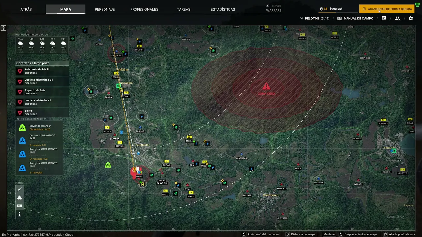Select the green helicopter 2 marker on map
Image resolution: width=422 pixels, height=237 pixels.
108,165
